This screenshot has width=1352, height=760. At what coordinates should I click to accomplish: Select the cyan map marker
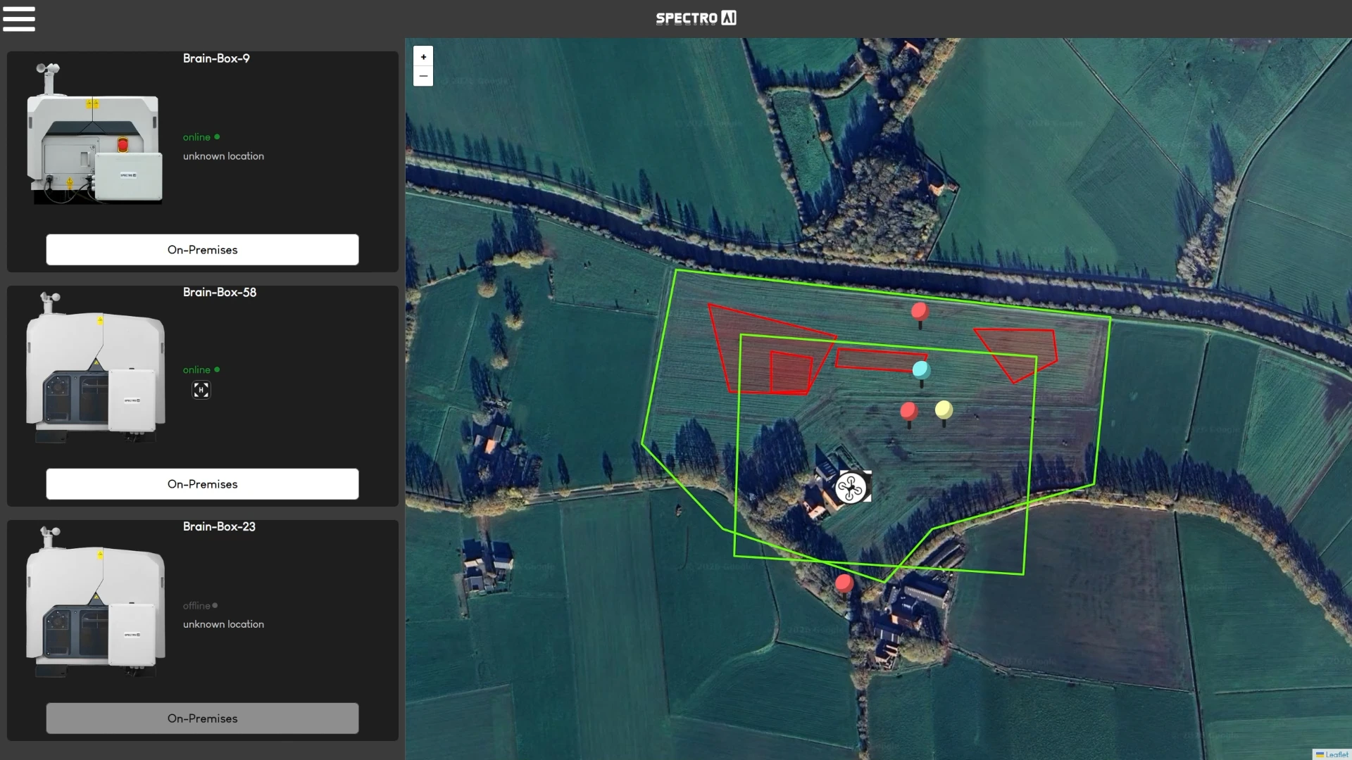[920, 369]
